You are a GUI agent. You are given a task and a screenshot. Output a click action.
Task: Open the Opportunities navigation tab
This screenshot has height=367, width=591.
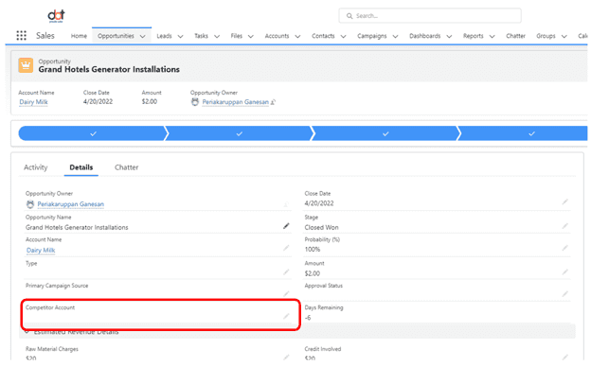pos(116,36)
